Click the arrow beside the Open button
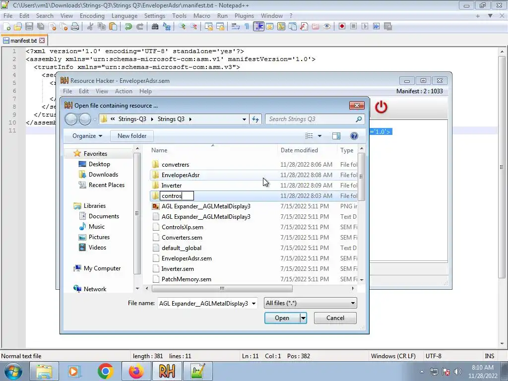Viewport: 508px width, 381px height. (x=303, y=318)
